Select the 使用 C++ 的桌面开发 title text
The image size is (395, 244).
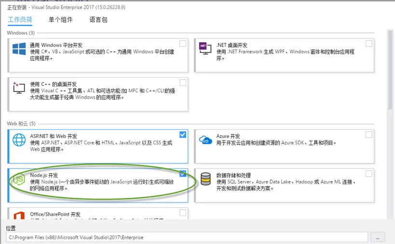(53, 84)
